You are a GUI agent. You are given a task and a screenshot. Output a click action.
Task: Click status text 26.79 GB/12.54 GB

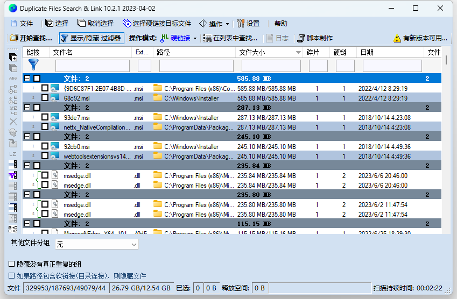(x=141, y=288)
